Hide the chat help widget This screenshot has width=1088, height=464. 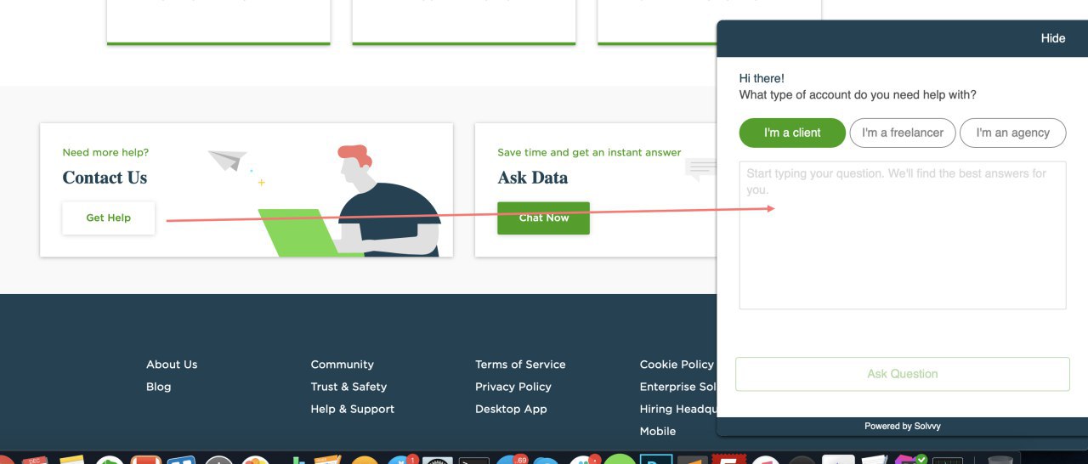[1053, 38]
